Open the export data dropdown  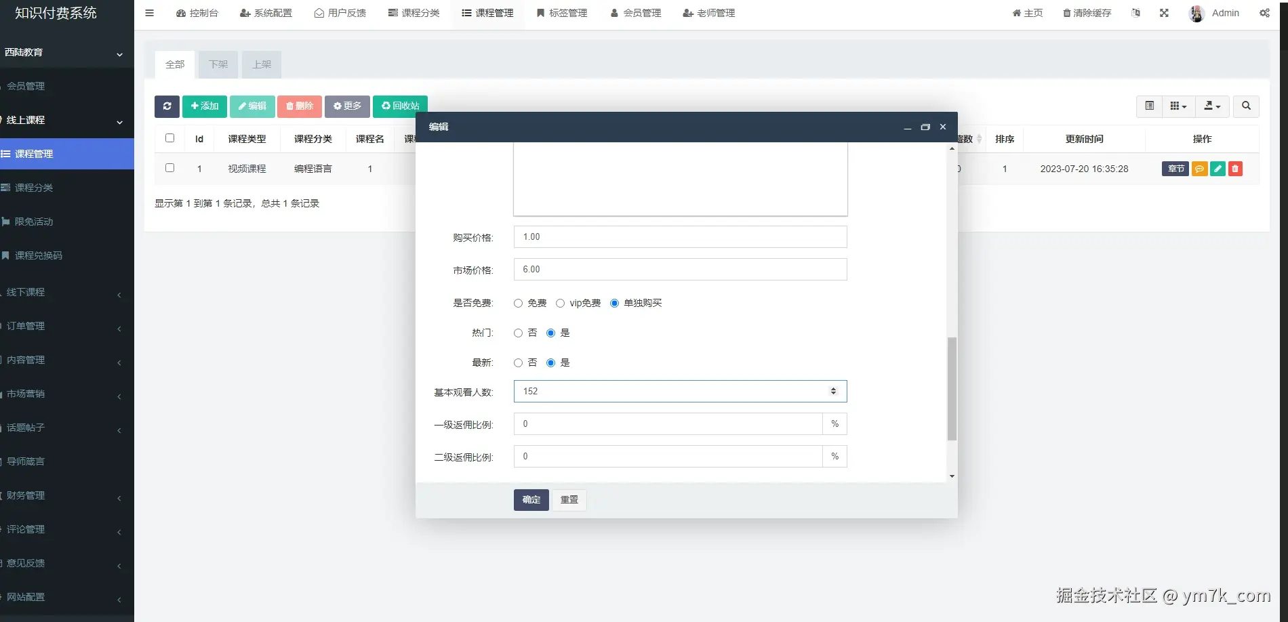click(x=1212, y=106)
